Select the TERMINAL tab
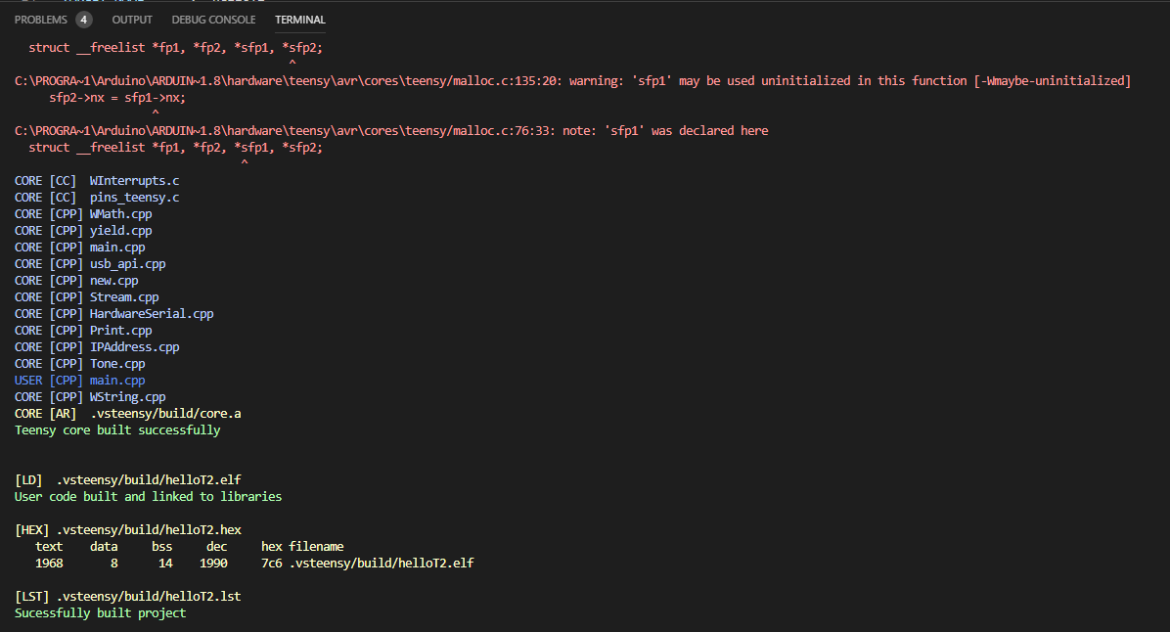 click(299, 19)
